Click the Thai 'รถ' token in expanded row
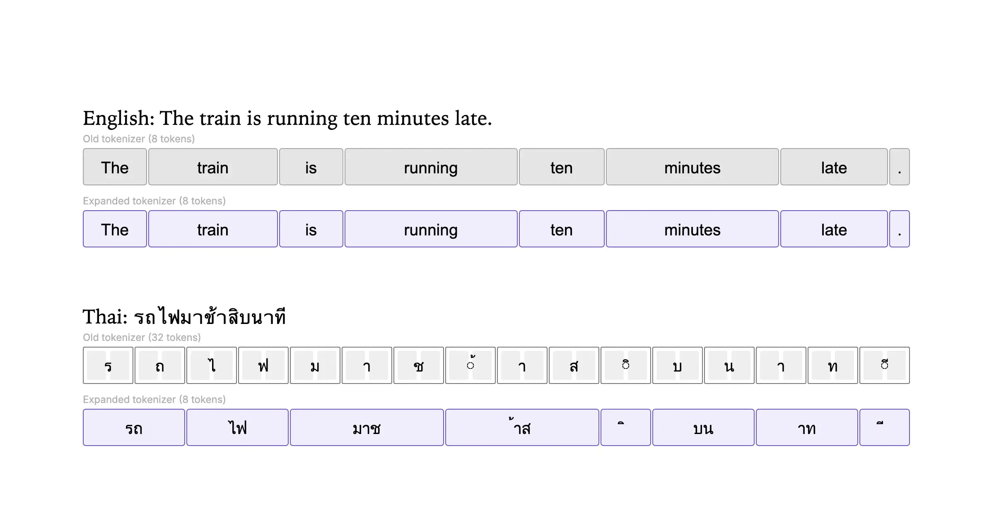Viewport: 994px width, 506px height. (134, 427)
